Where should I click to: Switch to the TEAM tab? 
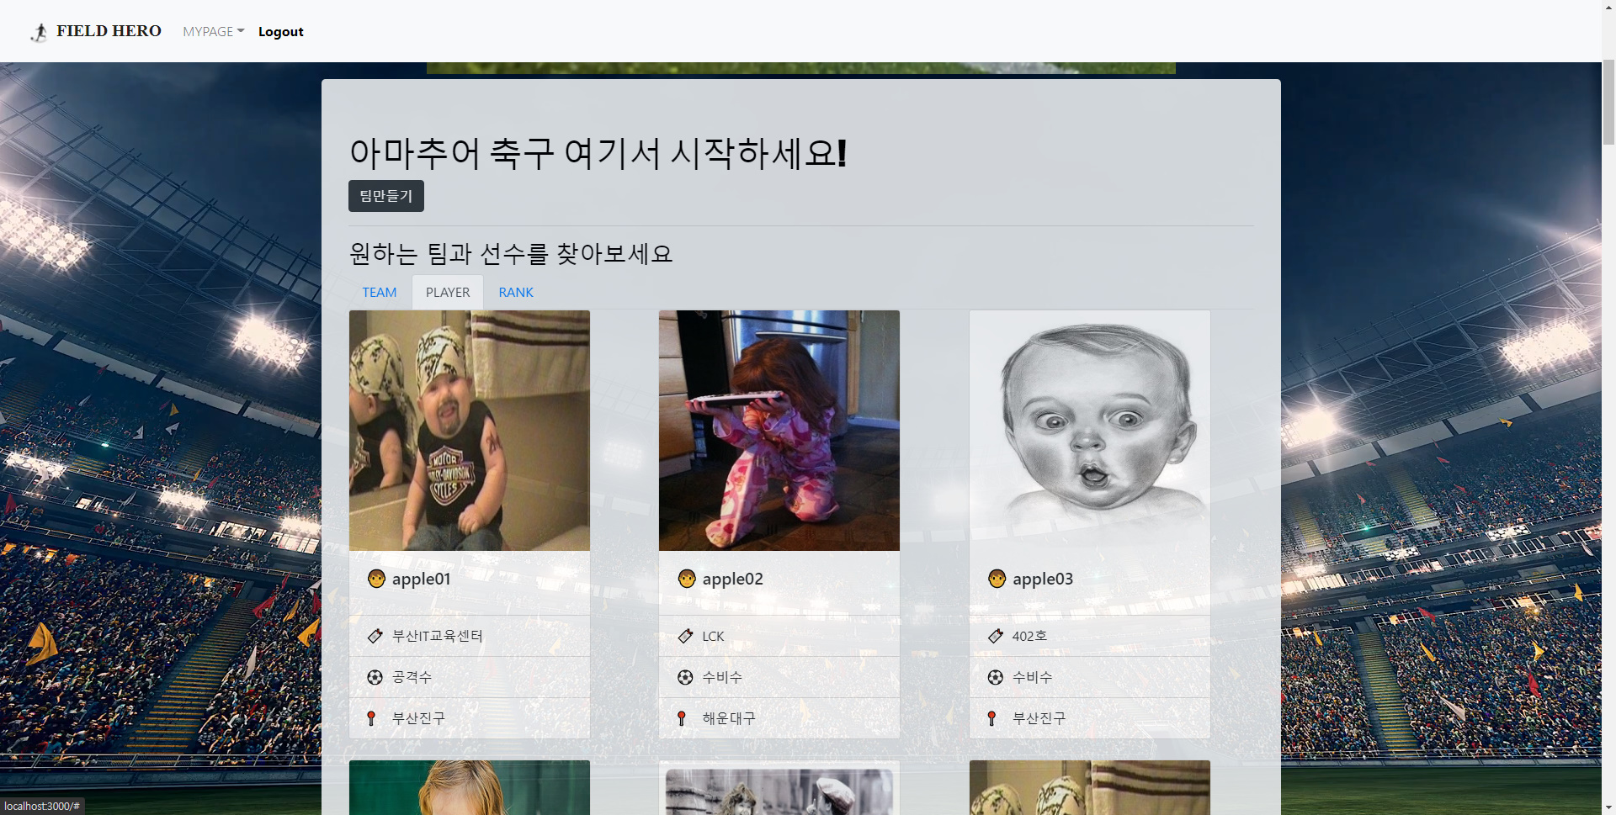click(380, 292)
